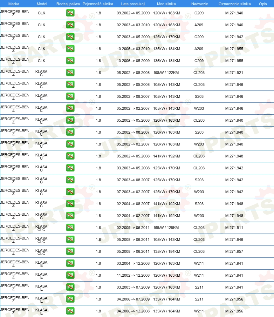Select the fuel icon for W203 141kW / 192KM
This screenshot has width=274, height=317.
click(x=70, y=216)
